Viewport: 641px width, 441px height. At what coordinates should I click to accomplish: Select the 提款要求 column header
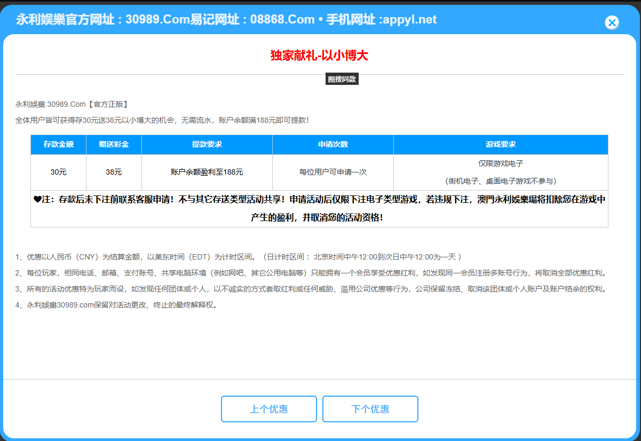point(207,144)
